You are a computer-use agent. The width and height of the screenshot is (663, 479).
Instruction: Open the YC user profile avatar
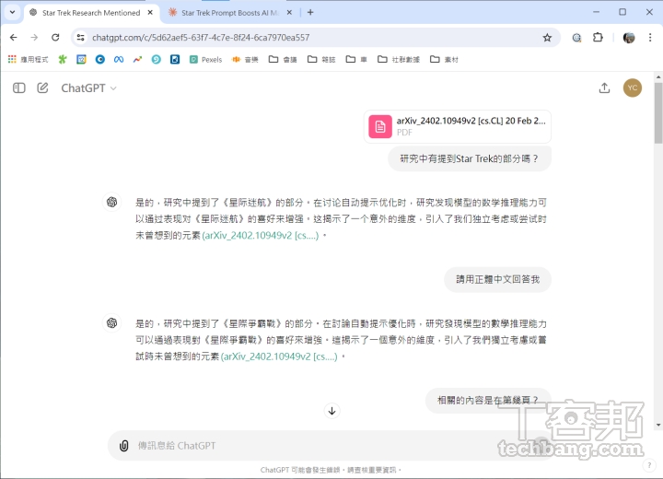coord(632,88)
